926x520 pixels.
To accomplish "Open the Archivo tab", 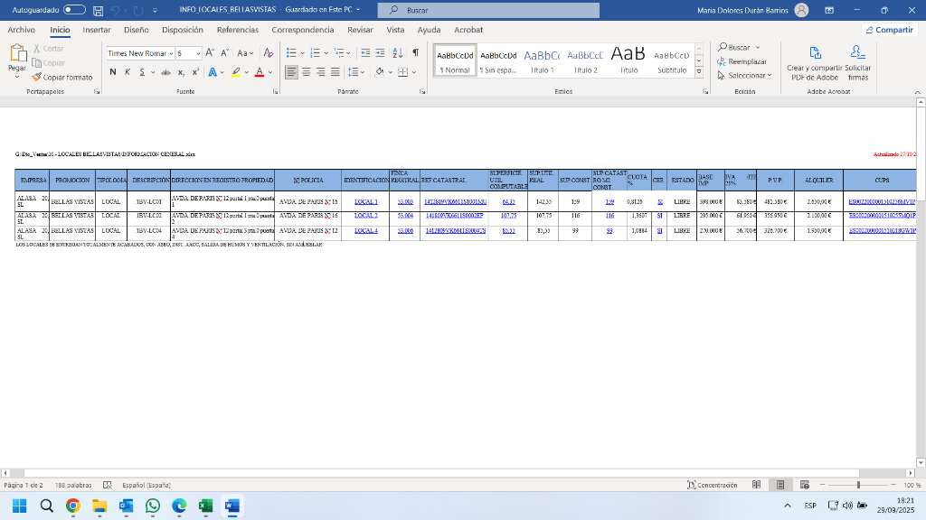I will click(x=22, y=30).
